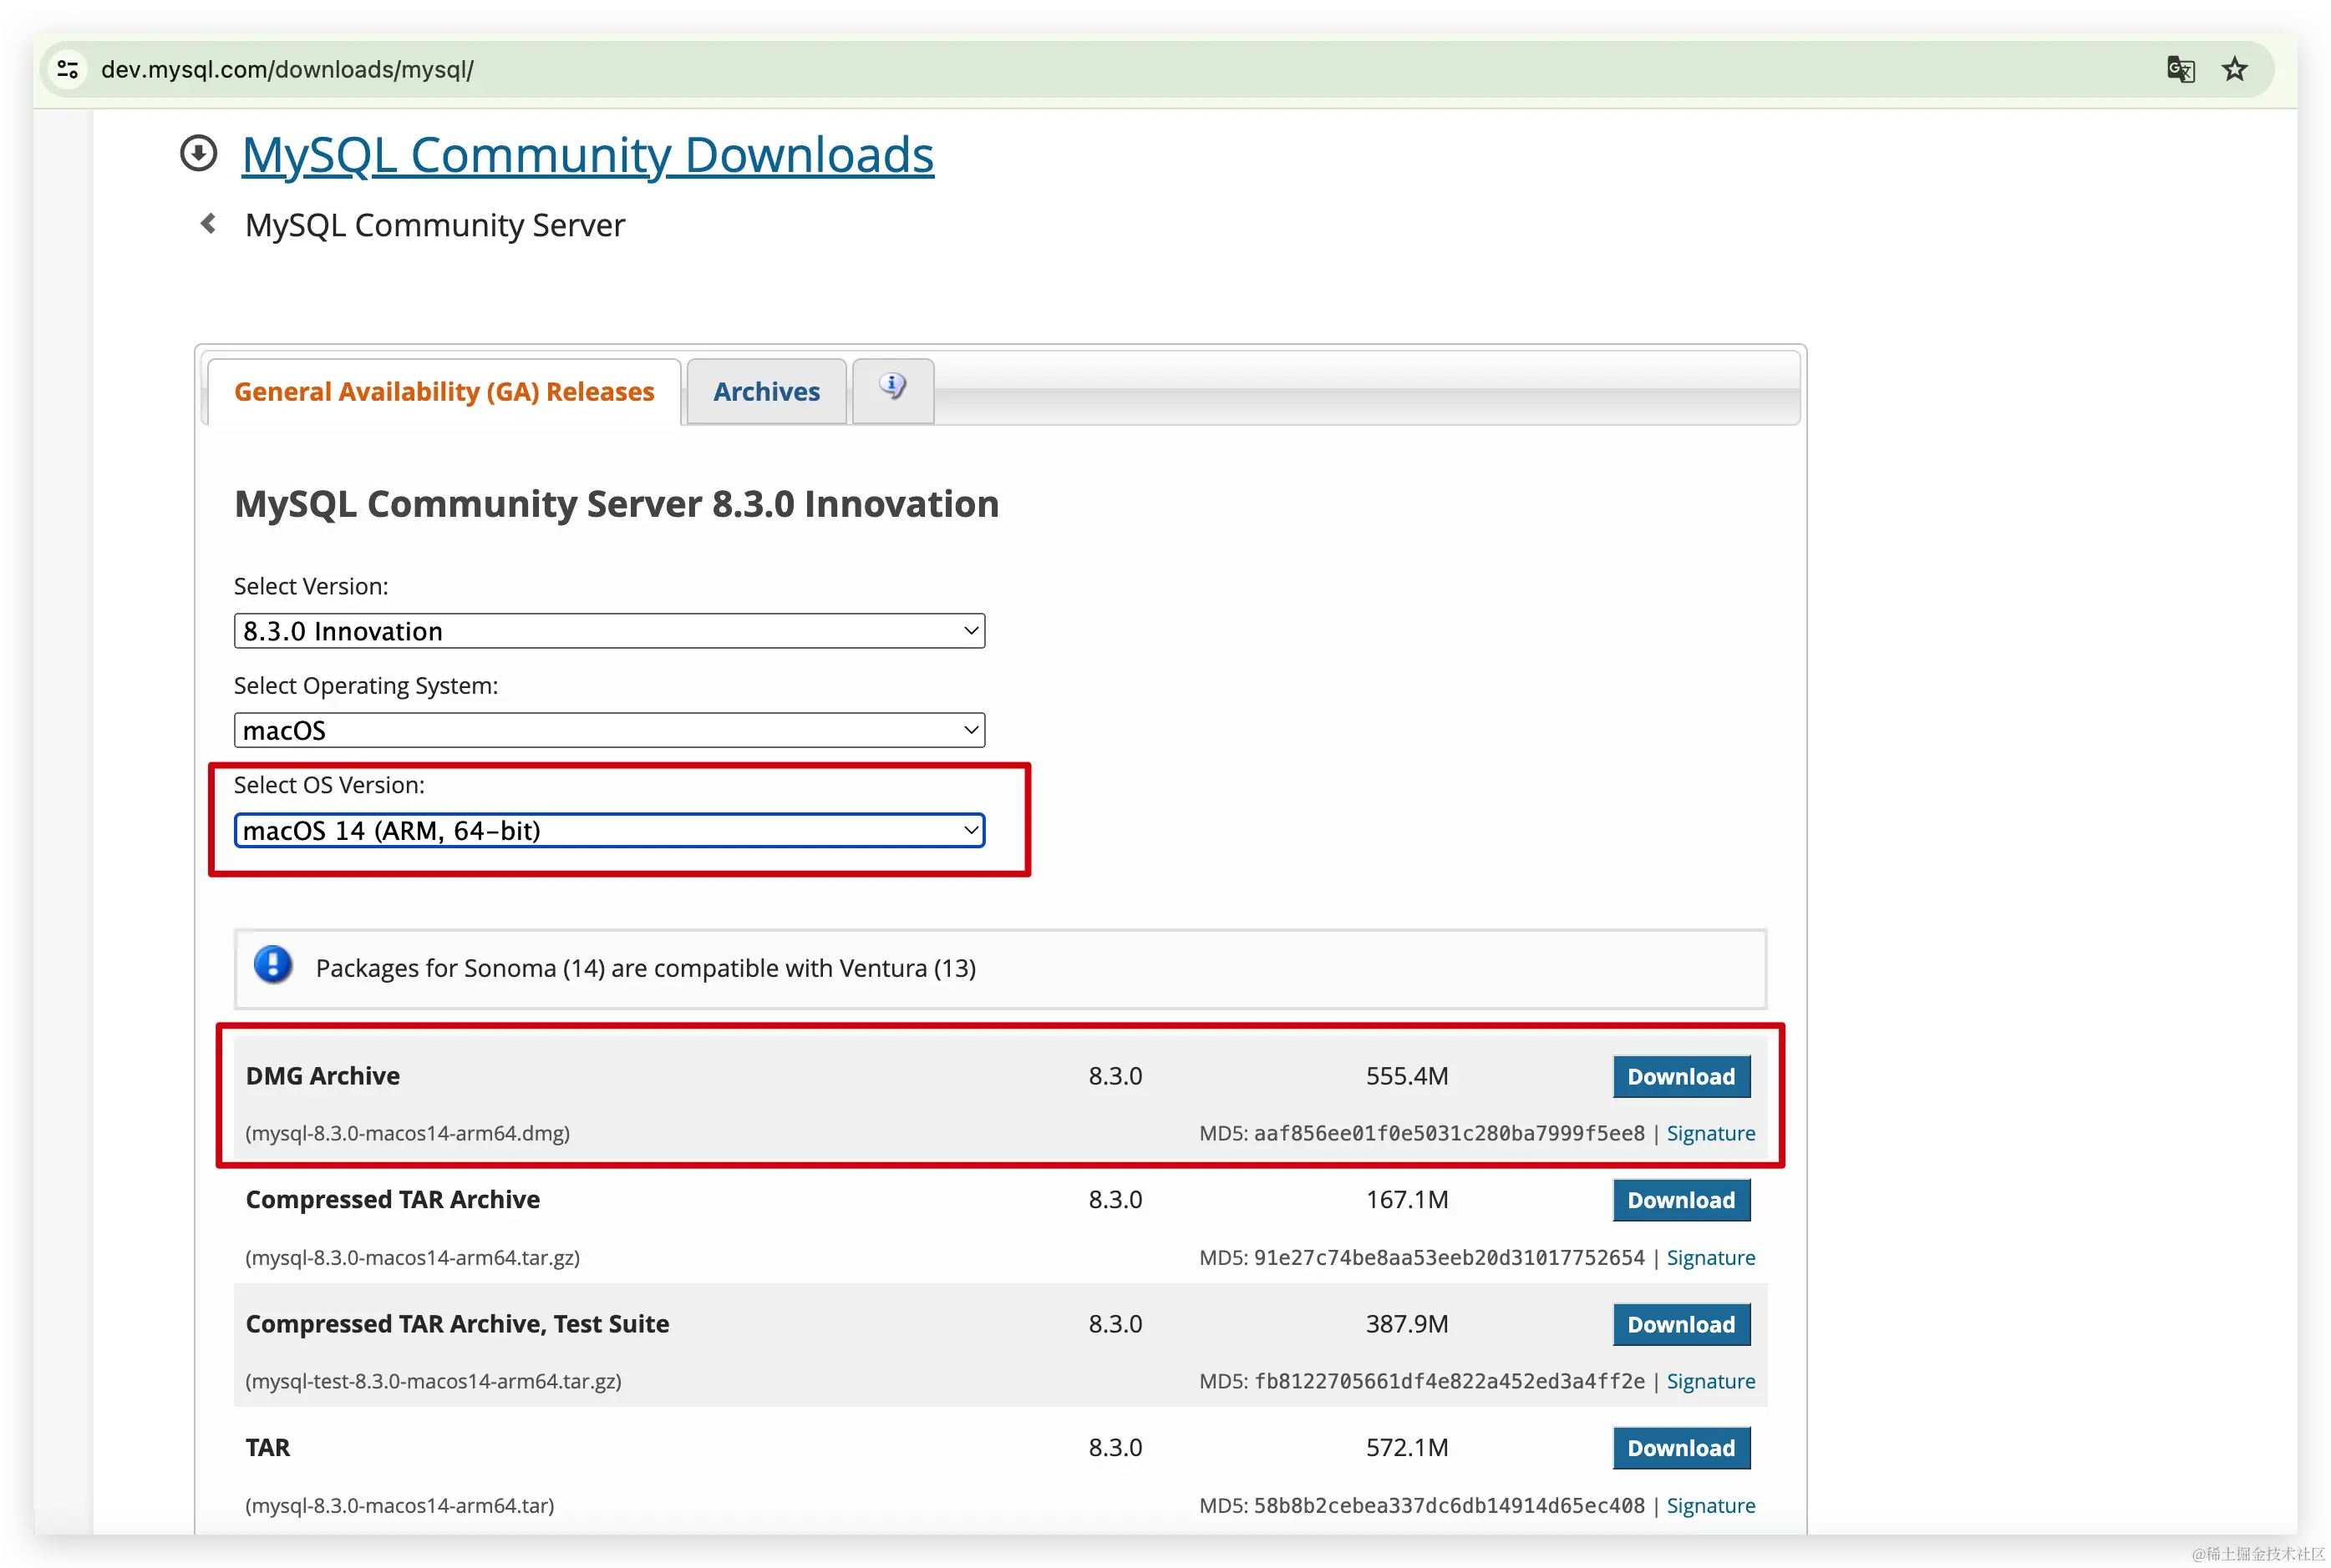Open Signature link for mysql-8.3.0-macos14-arm64.tar
The height and width of the screenshot is (1568, 2331).
click(1711, 1505)
